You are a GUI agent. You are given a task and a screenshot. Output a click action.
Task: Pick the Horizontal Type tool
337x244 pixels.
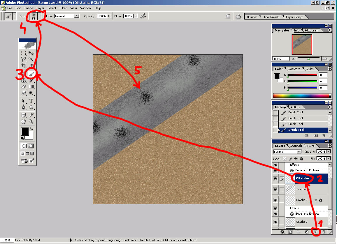(x=31, y=101)
